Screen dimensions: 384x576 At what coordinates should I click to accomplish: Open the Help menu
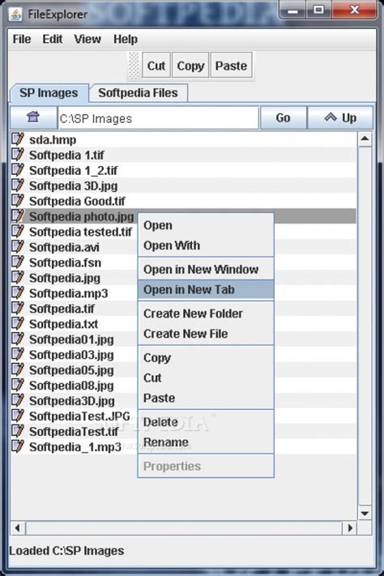pos(126,39)
